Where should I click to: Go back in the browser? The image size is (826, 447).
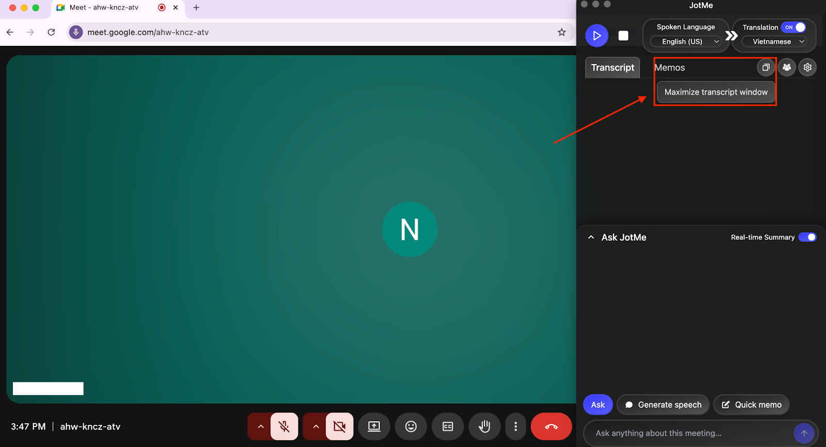click(x=10, y=32)
